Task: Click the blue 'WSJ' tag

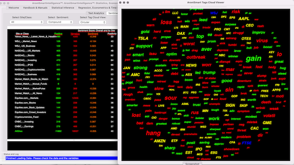Action: (214, 13)
